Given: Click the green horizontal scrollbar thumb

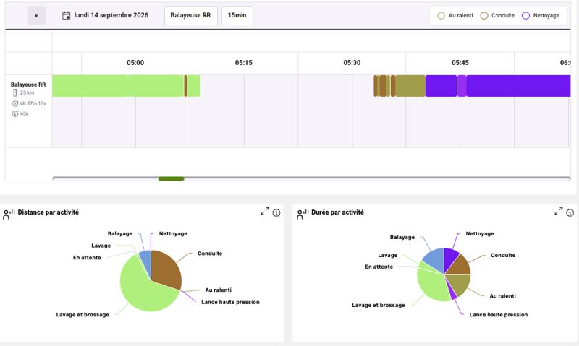Looking at the screenshot, I should pyautogui.click(x=172, y=178).
